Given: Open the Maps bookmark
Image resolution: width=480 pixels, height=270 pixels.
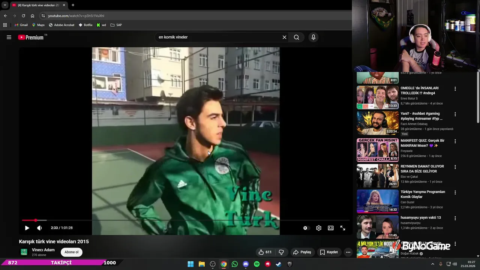Looking at the screenshot, I should click(x=38, y=25).
